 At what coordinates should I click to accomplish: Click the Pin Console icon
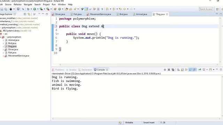(200, 69)
